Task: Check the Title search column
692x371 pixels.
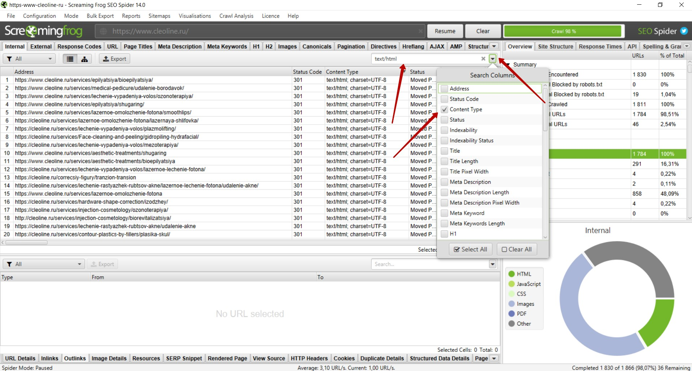Action: click(444, 151)
